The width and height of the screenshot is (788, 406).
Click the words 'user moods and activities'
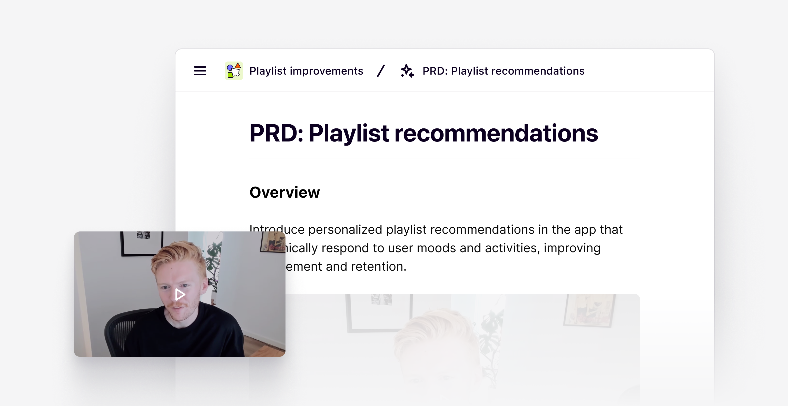[462, 248]
